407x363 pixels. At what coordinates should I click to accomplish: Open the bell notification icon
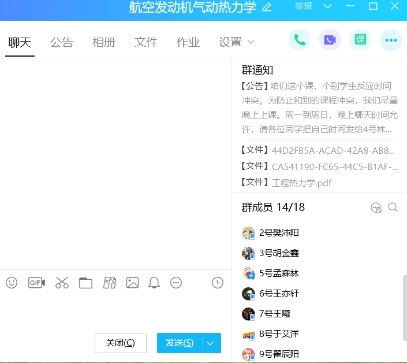coord(154,283)
